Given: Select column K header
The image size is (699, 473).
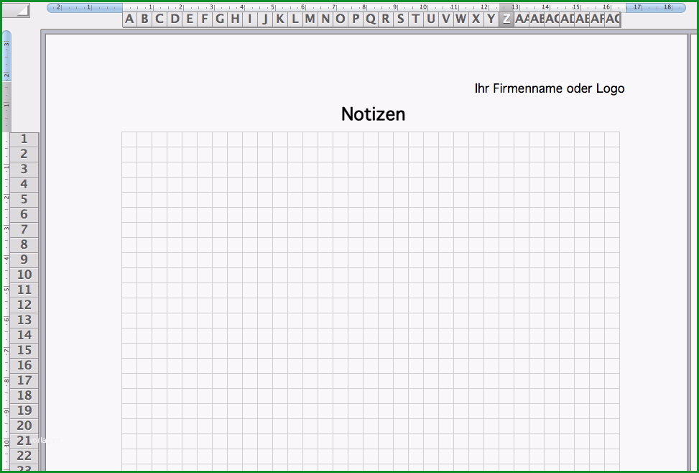Looking at the screenshot, I should tap(280, 19).
